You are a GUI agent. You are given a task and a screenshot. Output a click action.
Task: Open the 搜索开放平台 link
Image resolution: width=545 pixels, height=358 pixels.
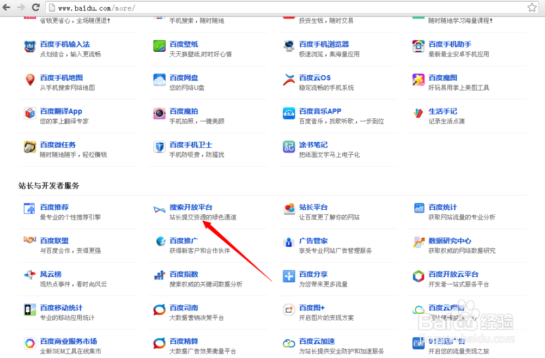pyautogui.click(x=191, y=208)
